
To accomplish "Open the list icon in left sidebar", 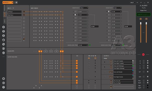I will click(x=3, y=53).
